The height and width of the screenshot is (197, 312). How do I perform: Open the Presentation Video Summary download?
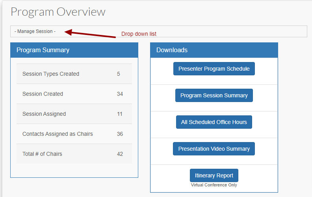pos(214,149)
